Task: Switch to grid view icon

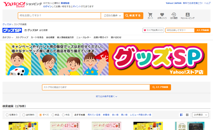Action: coord(187,115)
